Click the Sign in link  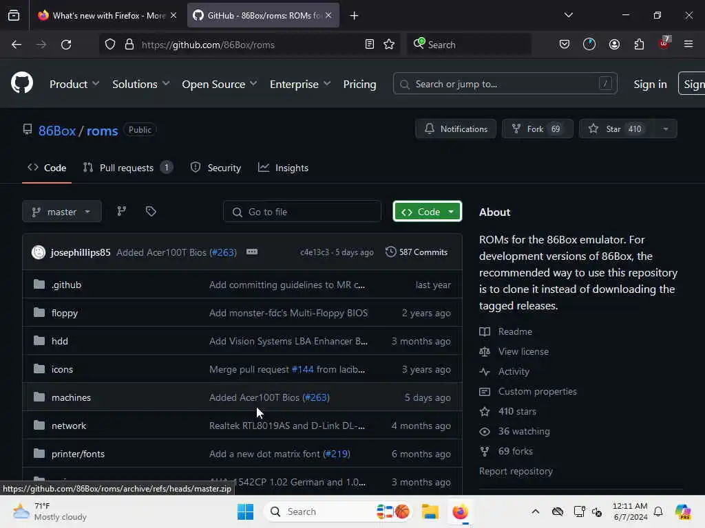[650, 84]
